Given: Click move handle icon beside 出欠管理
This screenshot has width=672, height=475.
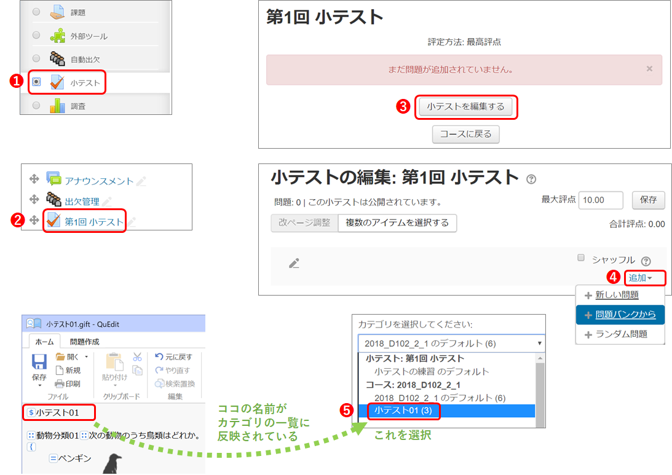Looking at the screenshot, I should pos(34,200).
